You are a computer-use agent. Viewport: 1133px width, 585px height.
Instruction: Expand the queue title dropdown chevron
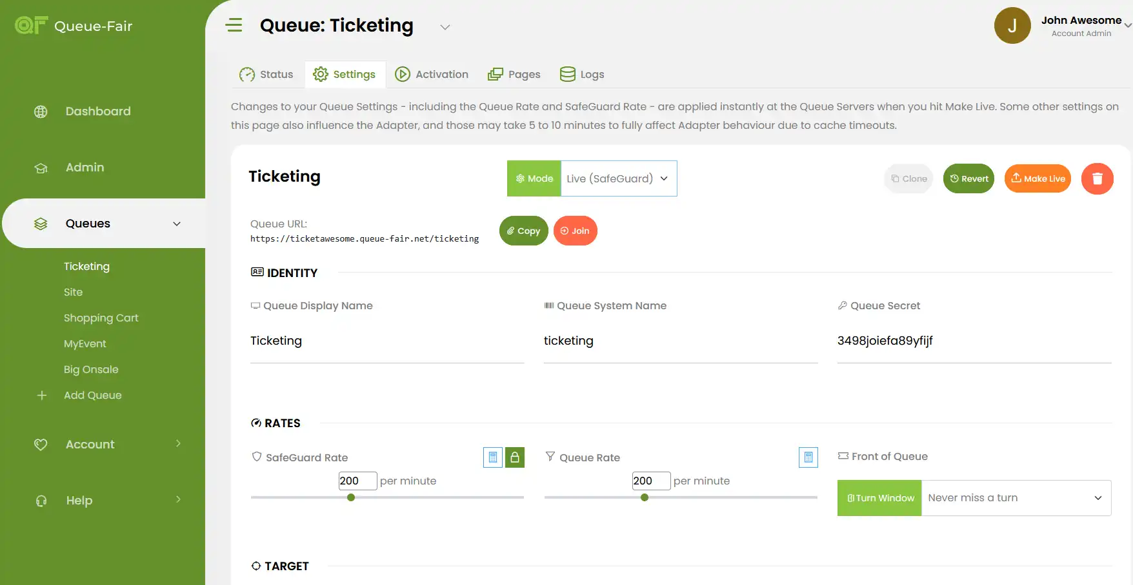pos(445,27)
